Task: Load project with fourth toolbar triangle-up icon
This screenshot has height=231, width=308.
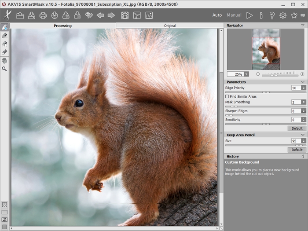Action: (x=66, y=15)
